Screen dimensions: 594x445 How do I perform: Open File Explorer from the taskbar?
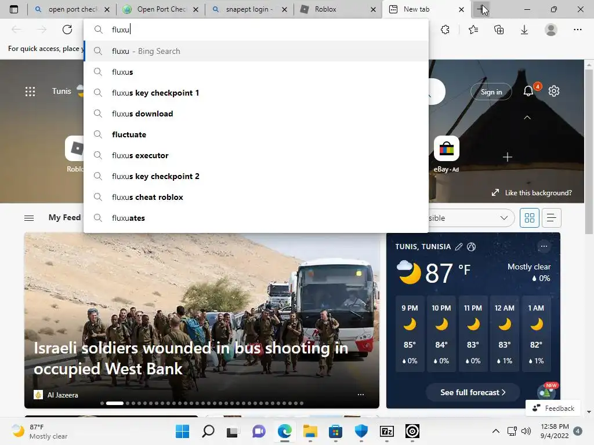point(310,431)
